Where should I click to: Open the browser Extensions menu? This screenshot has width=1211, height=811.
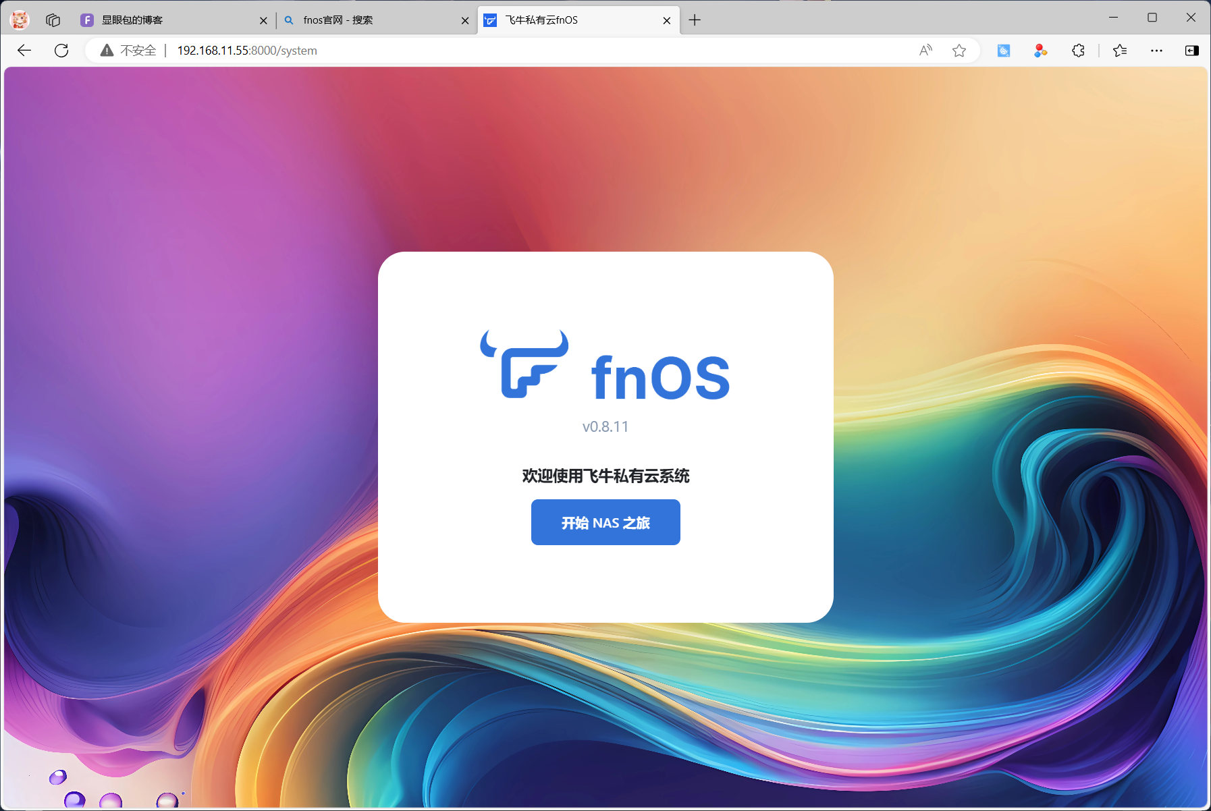pos(1078,51)
